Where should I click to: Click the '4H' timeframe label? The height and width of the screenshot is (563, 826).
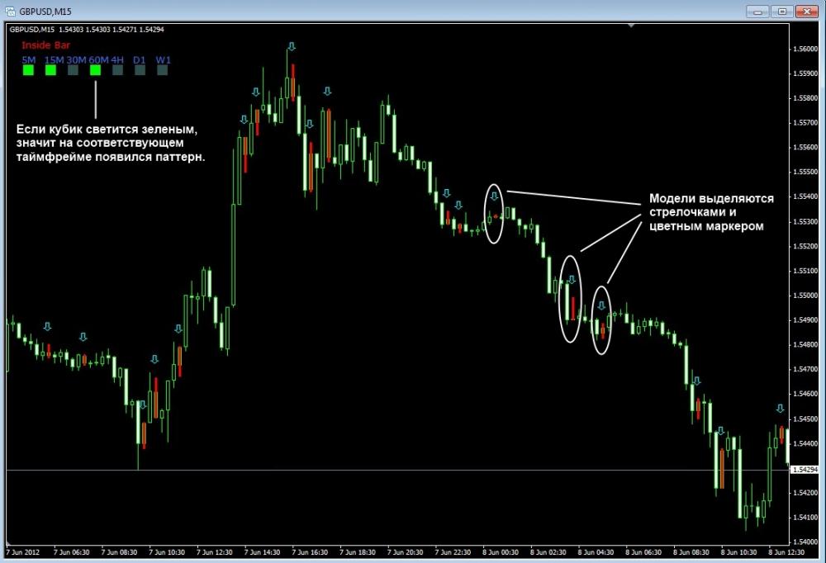(x=117, y=60)
